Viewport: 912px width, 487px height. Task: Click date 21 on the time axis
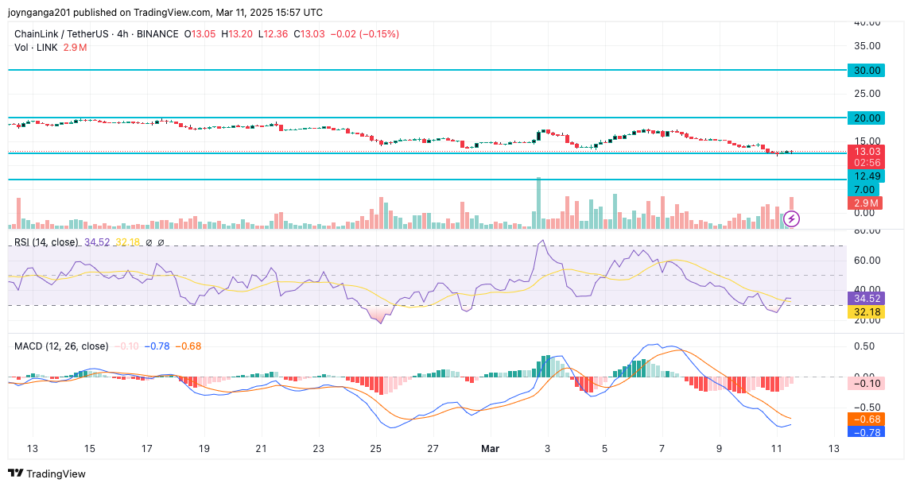coord(261,449)
